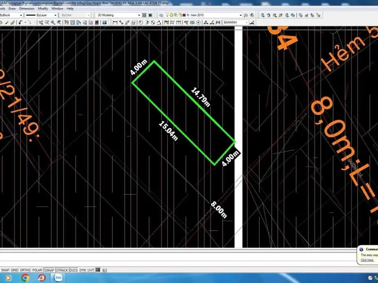Viewport: 378px width, 283px height.
Task: Select the Angular dimension tool
Action: tap(159, 22)
